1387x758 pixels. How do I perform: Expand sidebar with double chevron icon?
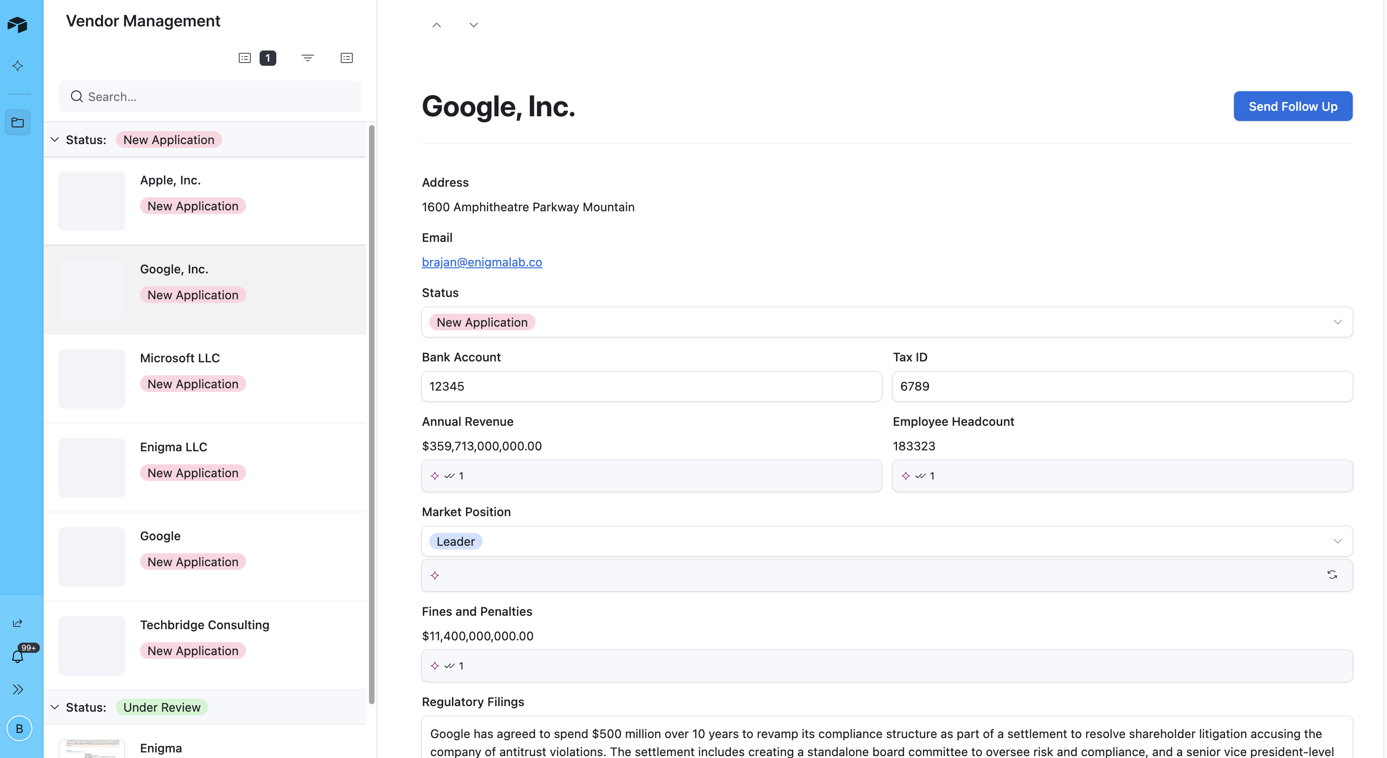click(18, 689)
